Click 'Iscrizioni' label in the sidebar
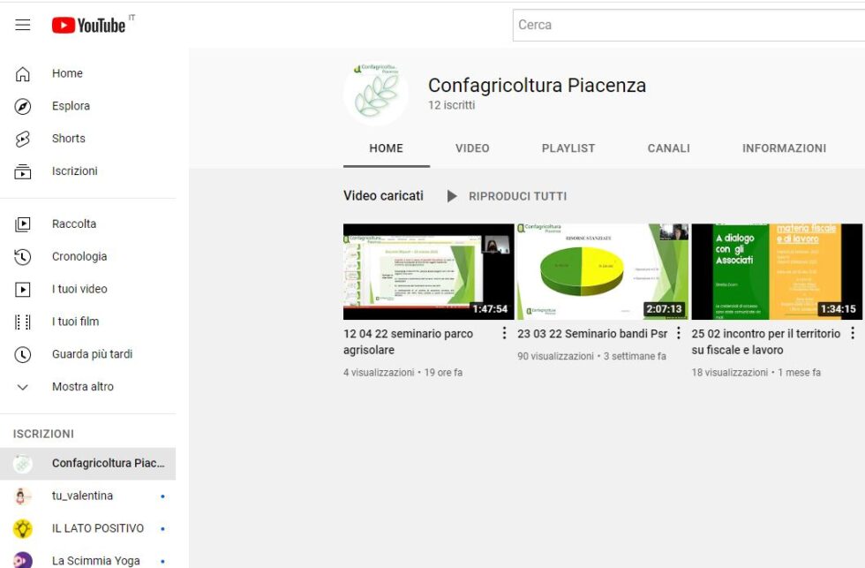865x568 pixels. pyautogui.click(x=74, y=171)
